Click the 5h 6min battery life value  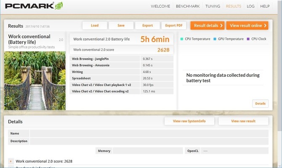[x=154, y=39]
